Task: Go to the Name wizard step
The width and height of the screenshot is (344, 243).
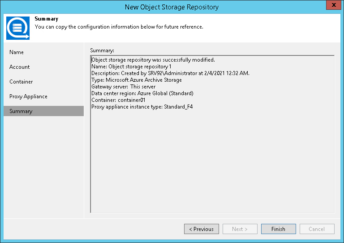Action: point(17,52)
